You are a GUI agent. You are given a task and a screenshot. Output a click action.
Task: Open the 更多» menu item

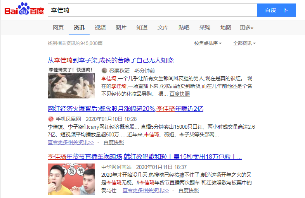click(x=246, y=28)
